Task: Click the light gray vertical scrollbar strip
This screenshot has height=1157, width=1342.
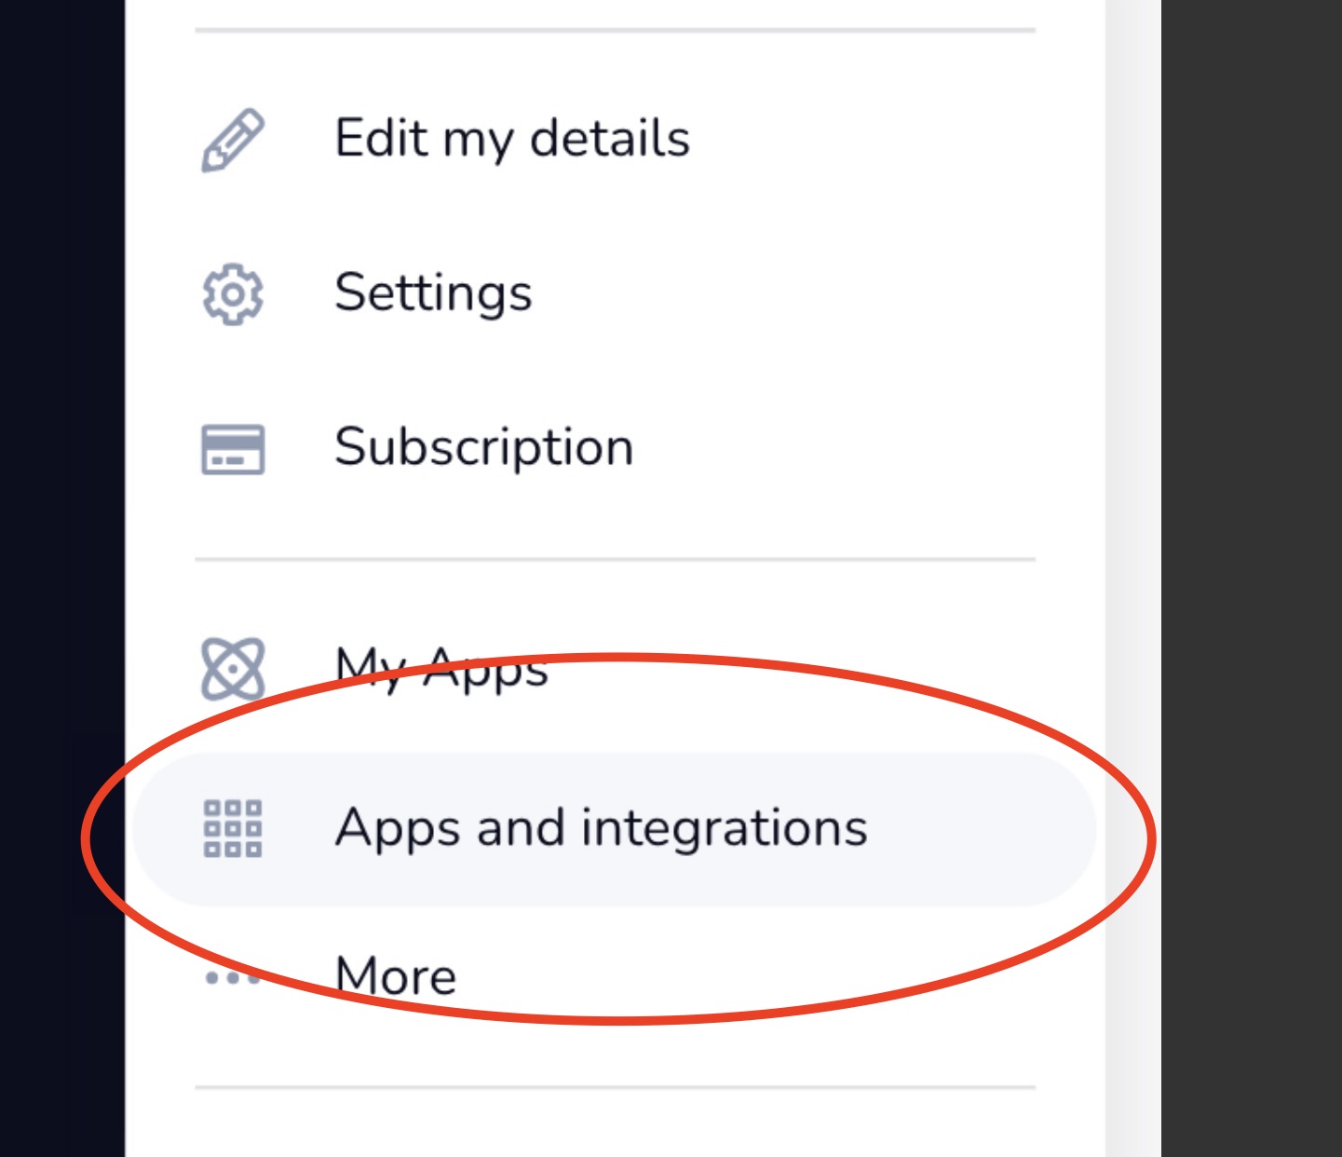Action: [1133, 578]
